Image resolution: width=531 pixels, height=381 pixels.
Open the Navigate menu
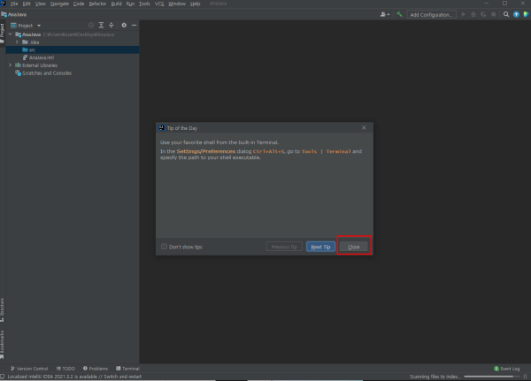pos(59,4)
